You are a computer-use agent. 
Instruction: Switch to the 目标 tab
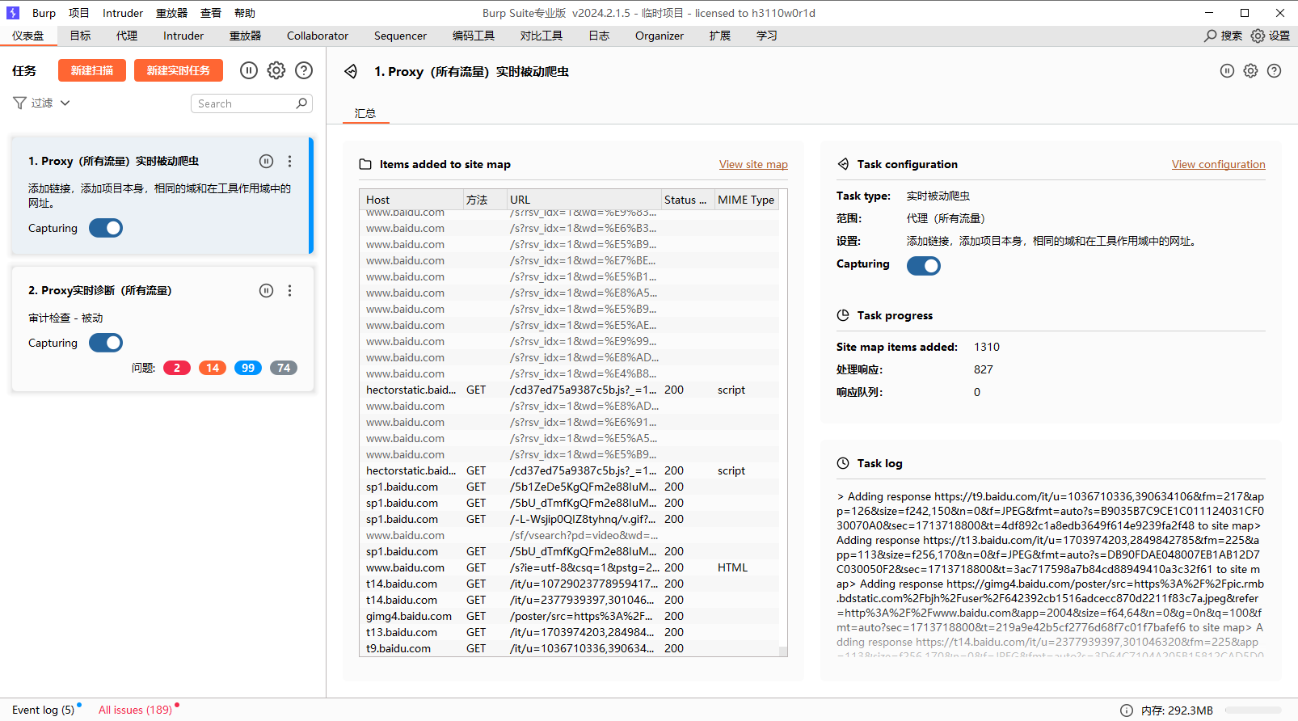click(80, 36)
